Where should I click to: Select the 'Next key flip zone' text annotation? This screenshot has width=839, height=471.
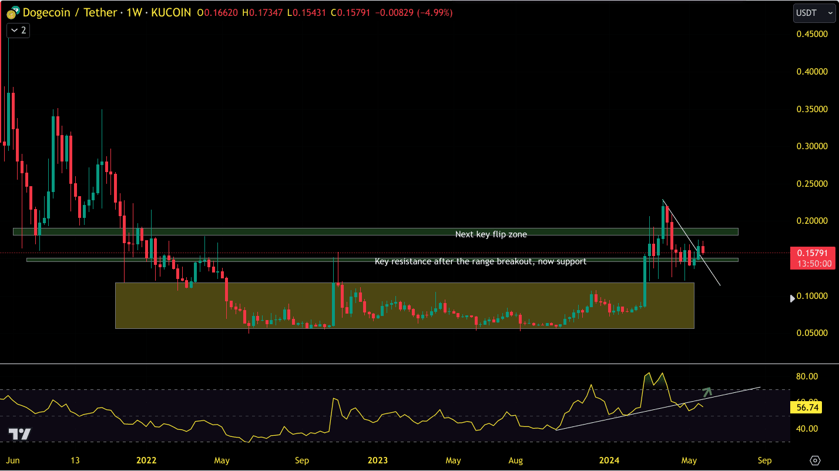click(491, 234)
